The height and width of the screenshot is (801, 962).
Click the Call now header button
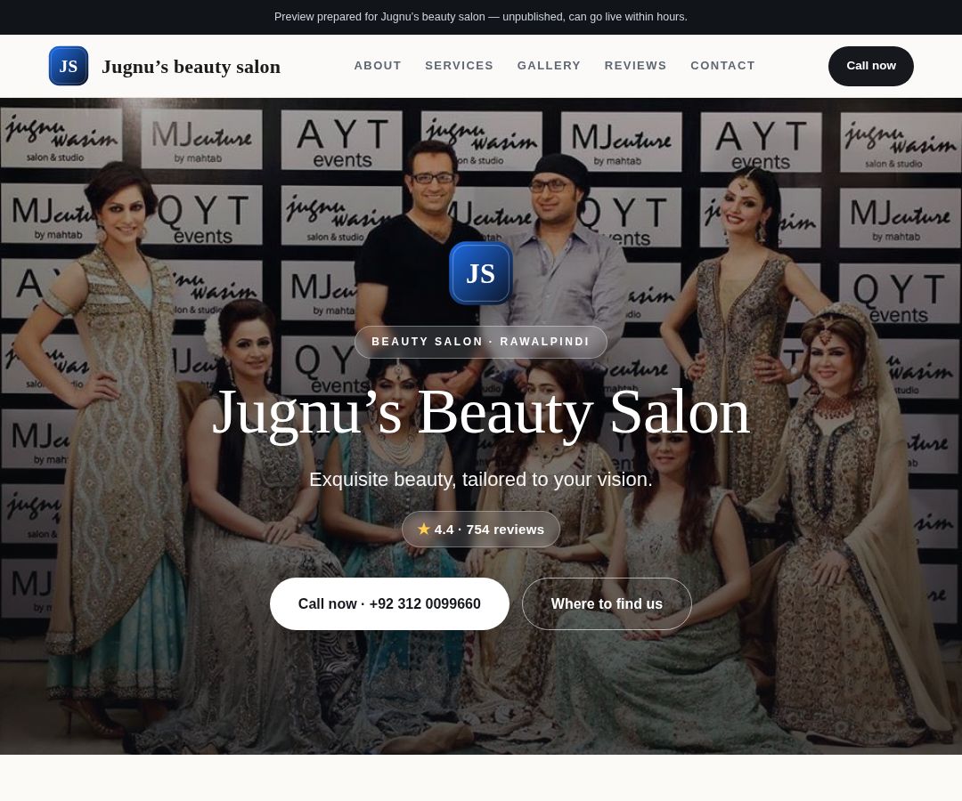[870, 66]
